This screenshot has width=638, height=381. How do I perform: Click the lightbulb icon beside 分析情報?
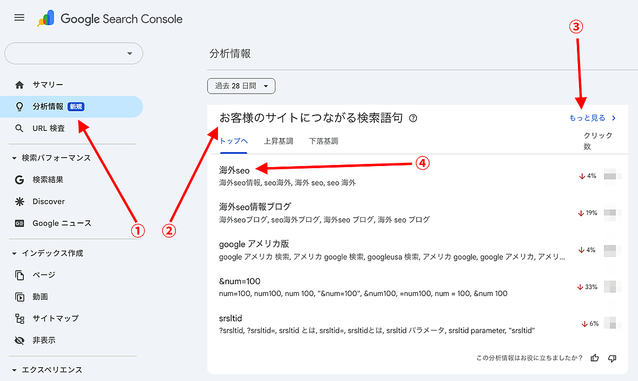(x=20, y=106)
